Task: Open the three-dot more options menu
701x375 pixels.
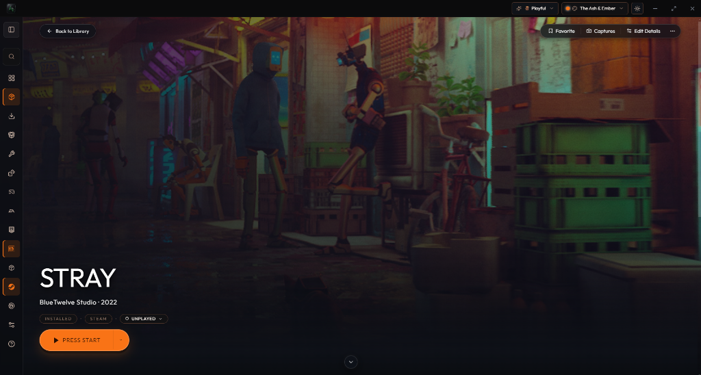Action: point(672,31)
